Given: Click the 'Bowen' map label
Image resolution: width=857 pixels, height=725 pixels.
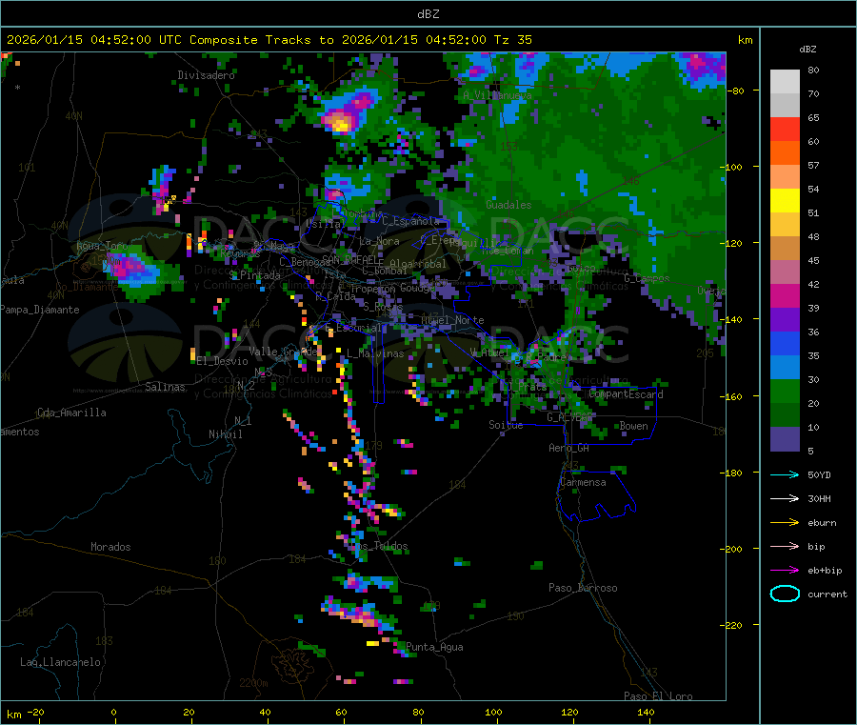Looking at the screenshot, I should click(633, 426).
